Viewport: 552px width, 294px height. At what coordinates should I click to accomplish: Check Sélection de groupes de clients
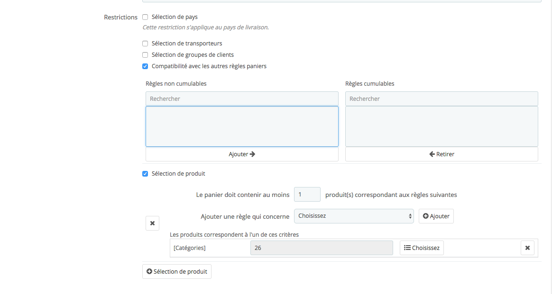145,55
